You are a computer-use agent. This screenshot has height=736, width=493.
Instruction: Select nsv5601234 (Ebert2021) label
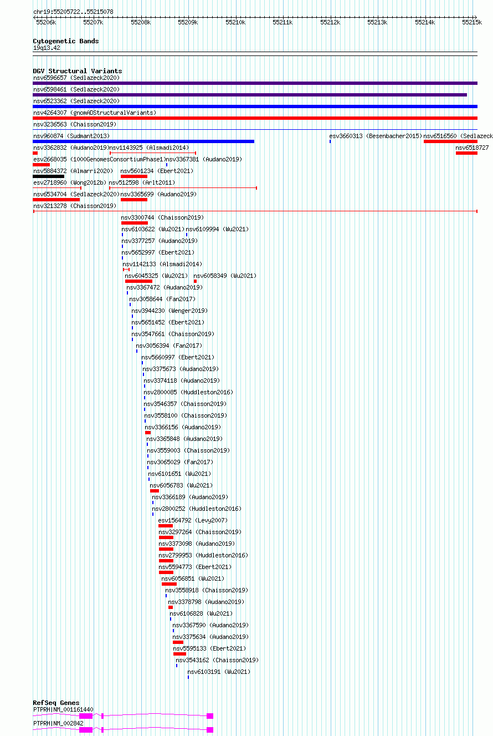pyautogui.click(x=157, y=171)
